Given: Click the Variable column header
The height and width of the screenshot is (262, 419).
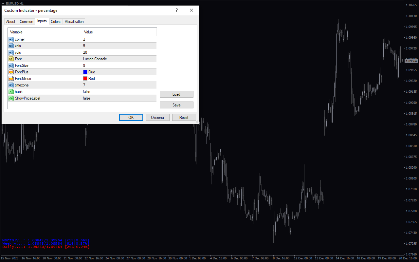Looking at the screenshot, I should click(x=45, y=32).
